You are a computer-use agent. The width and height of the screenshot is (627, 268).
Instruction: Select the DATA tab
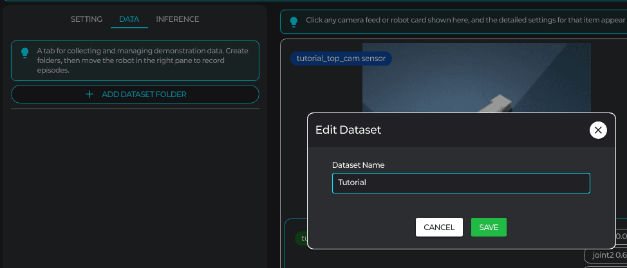pyautogui.click(x=129, y=19)
